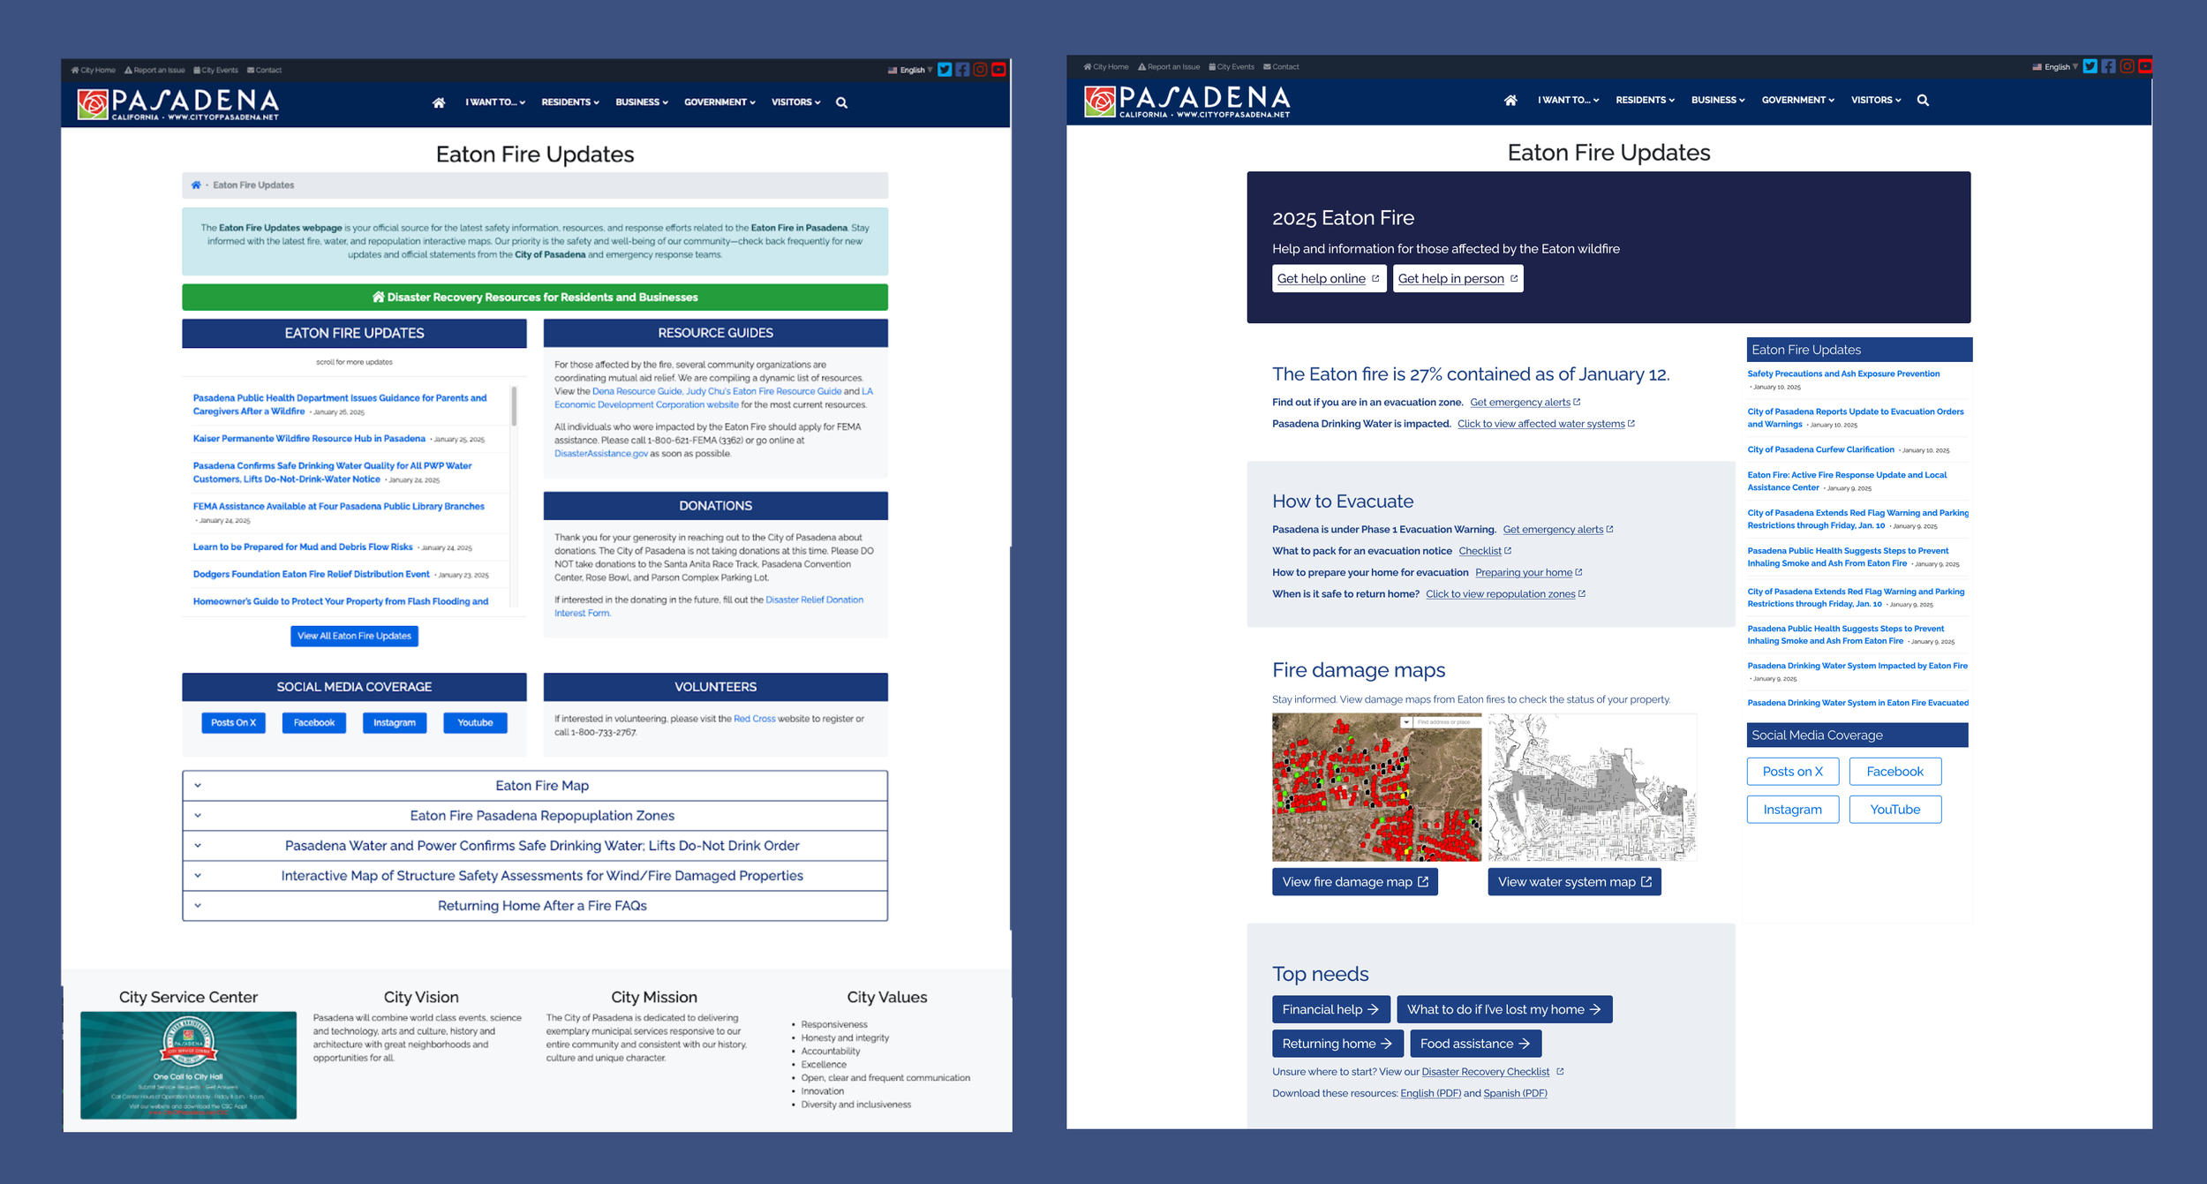Image resolution: width=2207 pixels, height=1184 pixels.
Task: Open the English language dropdown on right page
Action: coord(2056,67)
